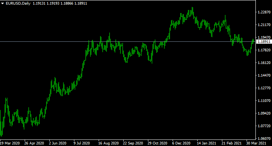Click the 1.07720 price axis label
Screen dimensions: 272x146
pyautogui.click(x=264, y=126)
